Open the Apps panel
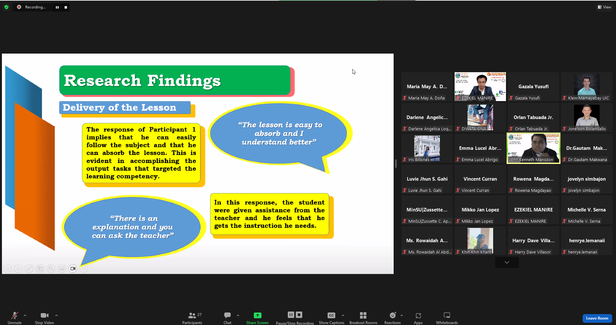The width and height of the screenshot is (616, 325). 418,318
